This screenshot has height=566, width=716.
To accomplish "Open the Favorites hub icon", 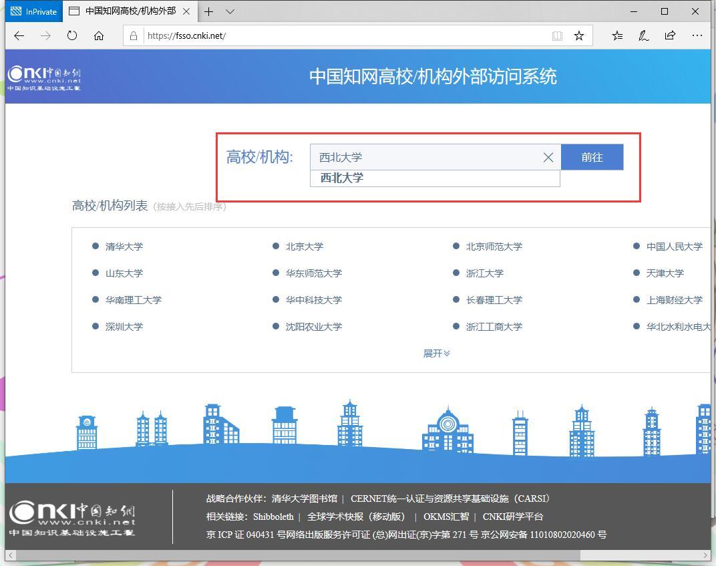I will pyautogui.click(x=616, y=35).
